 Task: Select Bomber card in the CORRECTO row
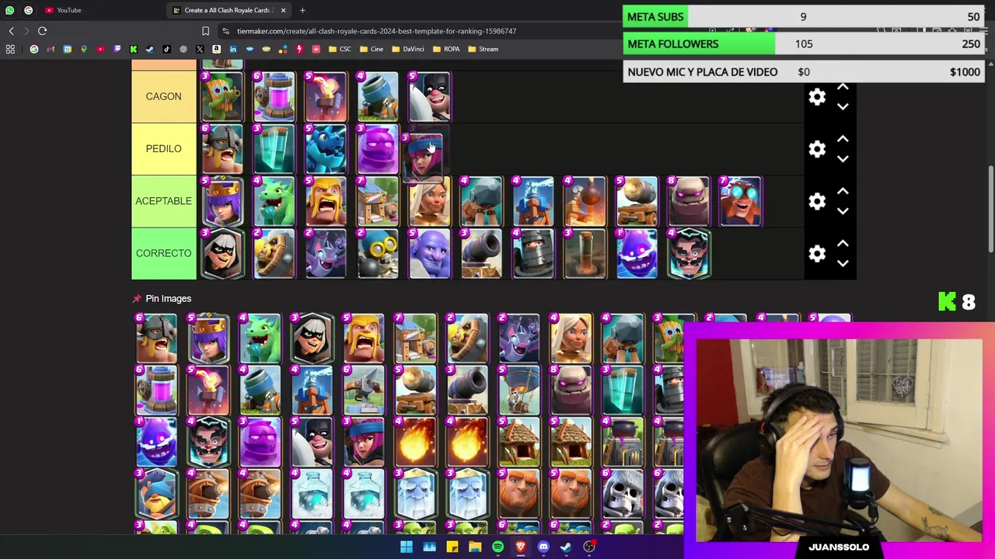pyautogui.click(x=377, y=253)
